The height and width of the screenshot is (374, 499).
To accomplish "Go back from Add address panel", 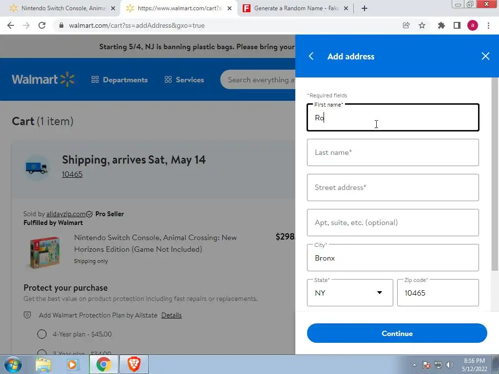I will pos(311,56).
